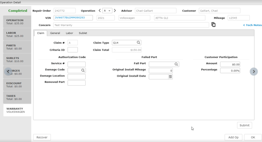The image size is (262, 142).
Task: Go to previous operation with left chevron
Action: point(100,11)
